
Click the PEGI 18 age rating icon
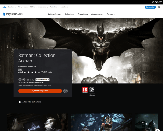coord(85,90)
